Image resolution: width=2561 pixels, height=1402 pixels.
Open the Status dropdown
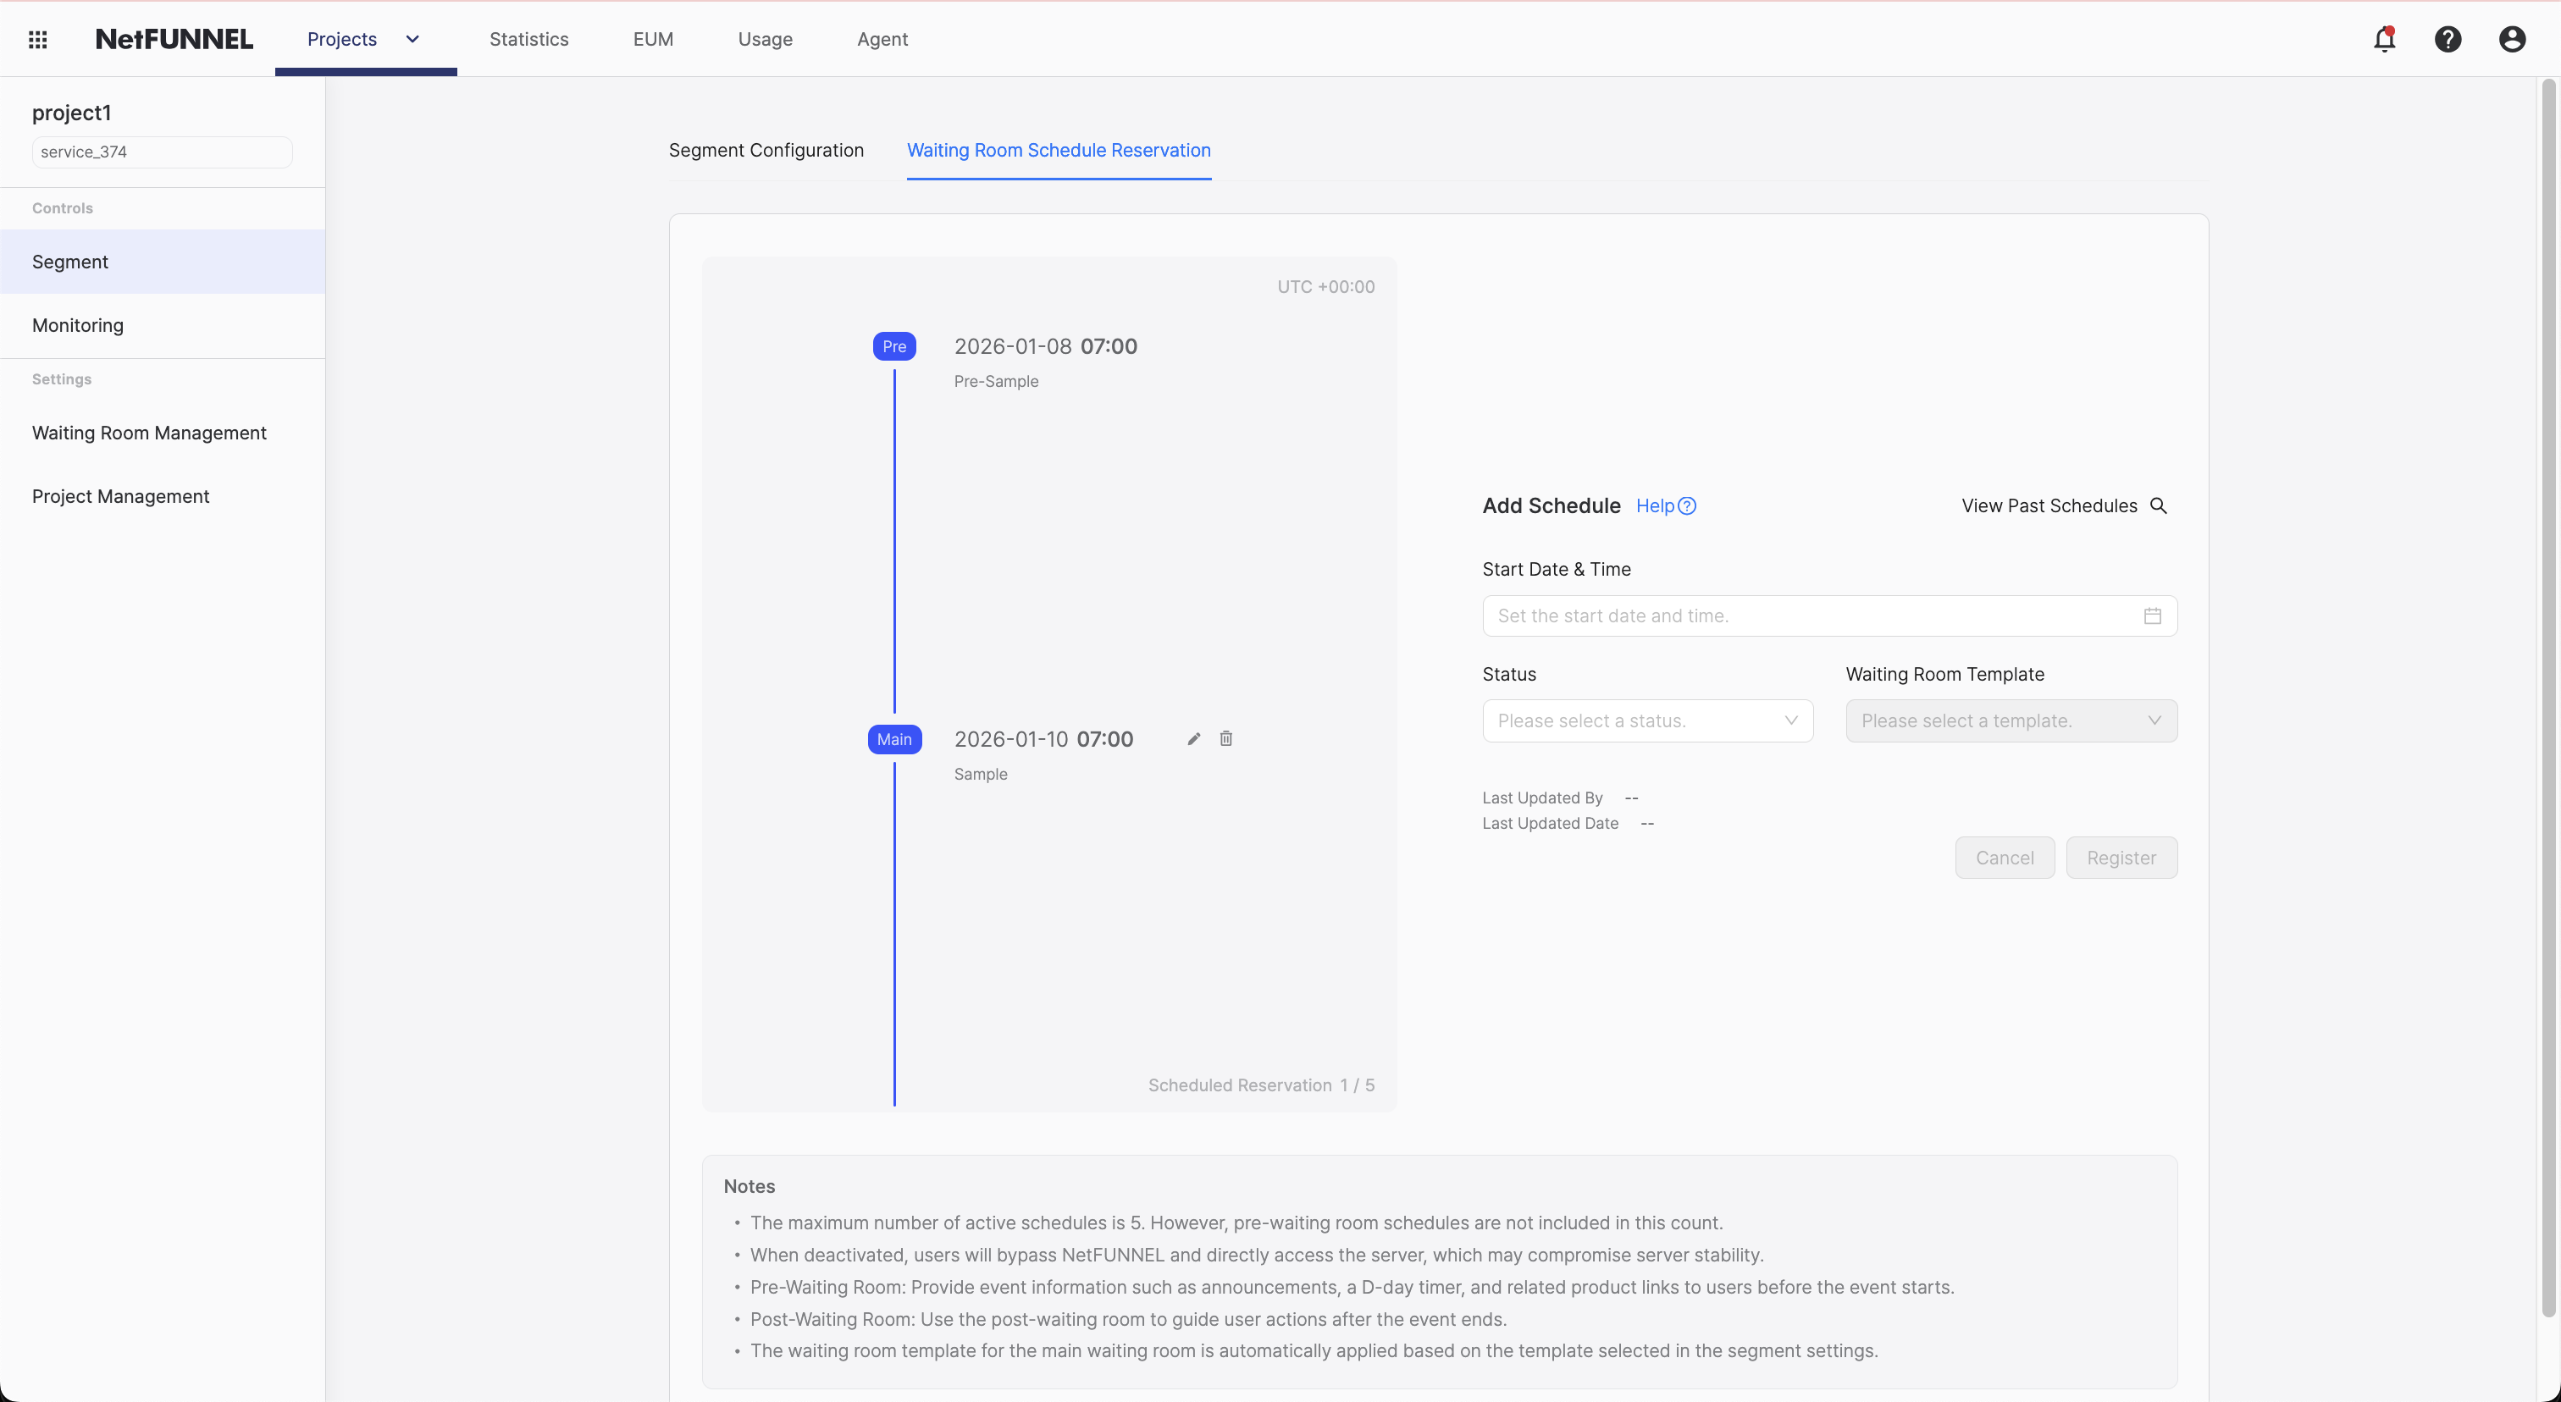tap(1647, 721)
